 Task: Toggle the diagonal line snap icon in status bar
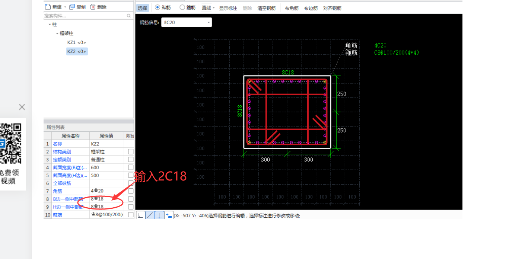[x=150, y=215]
